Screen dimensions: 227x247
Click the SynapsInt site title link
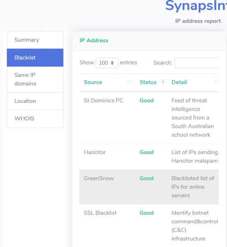[x=196, y=6]
